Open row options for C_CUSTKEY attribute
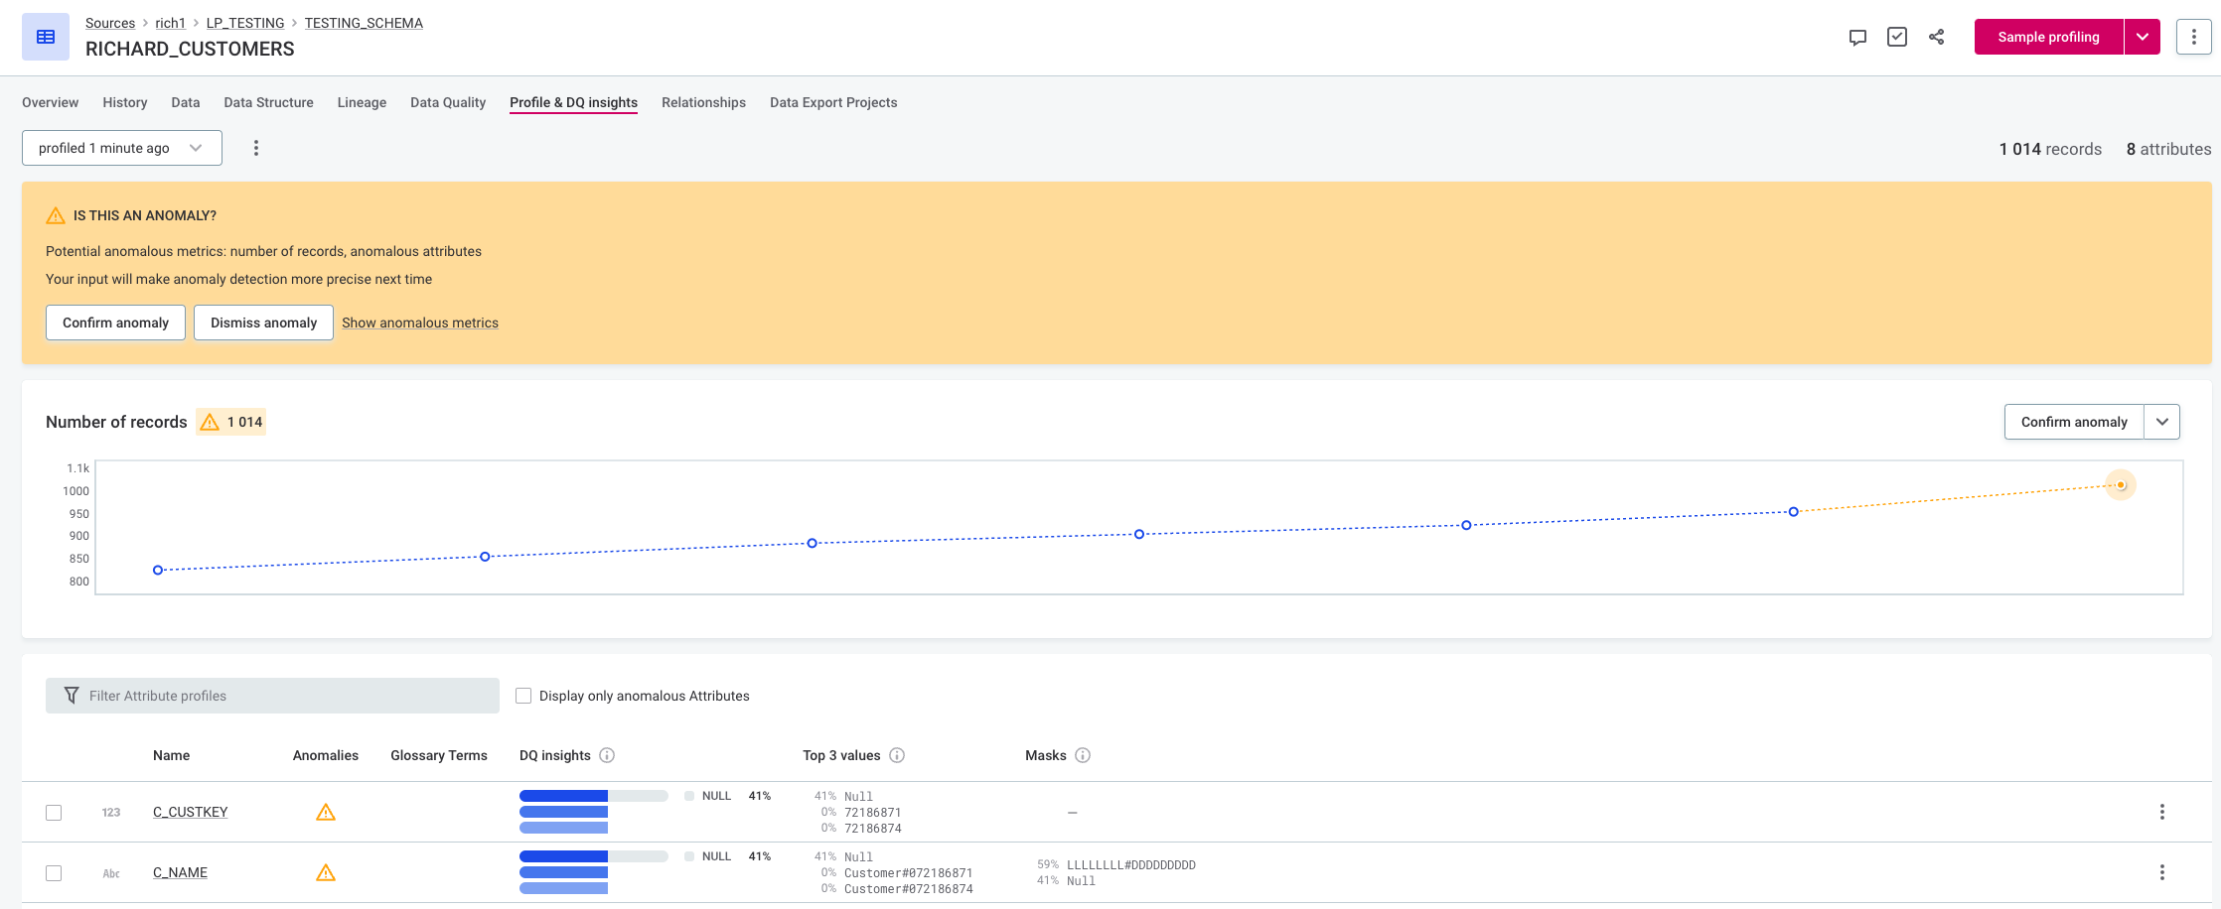This screenshot has height=909, width=2221. point(2161,812)
